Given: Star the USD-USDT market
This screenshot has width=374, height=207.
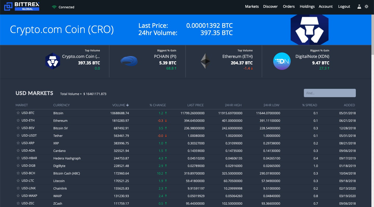Looking at the screenshot, I should click(x=18, y=136).
